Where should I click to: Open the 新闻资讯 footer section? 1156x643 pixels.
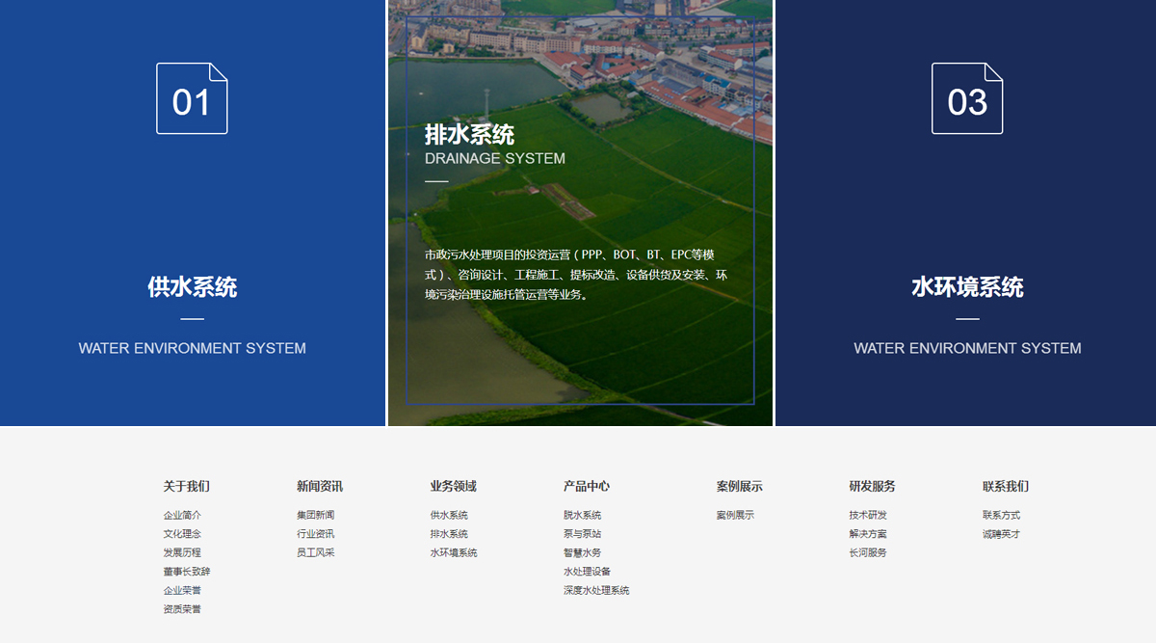tap(319, 486)
